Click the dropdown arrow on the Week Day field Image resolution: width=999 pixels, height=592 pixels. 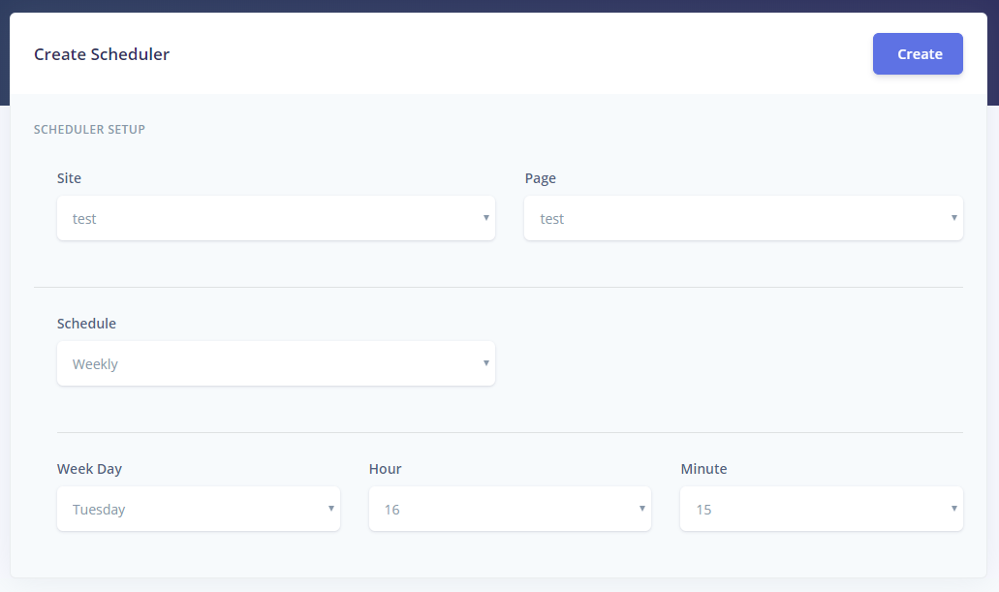point(330,509)
